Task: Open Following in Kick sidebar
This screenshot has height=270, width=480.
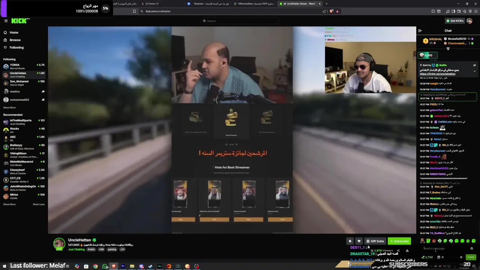Action: (x=16, y=48)
